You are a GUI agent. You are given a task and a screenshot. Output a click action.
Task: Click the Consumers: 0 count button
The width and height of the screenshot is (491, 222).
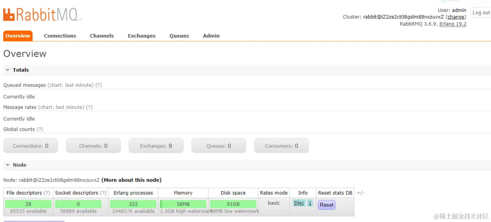pos(281,146)
